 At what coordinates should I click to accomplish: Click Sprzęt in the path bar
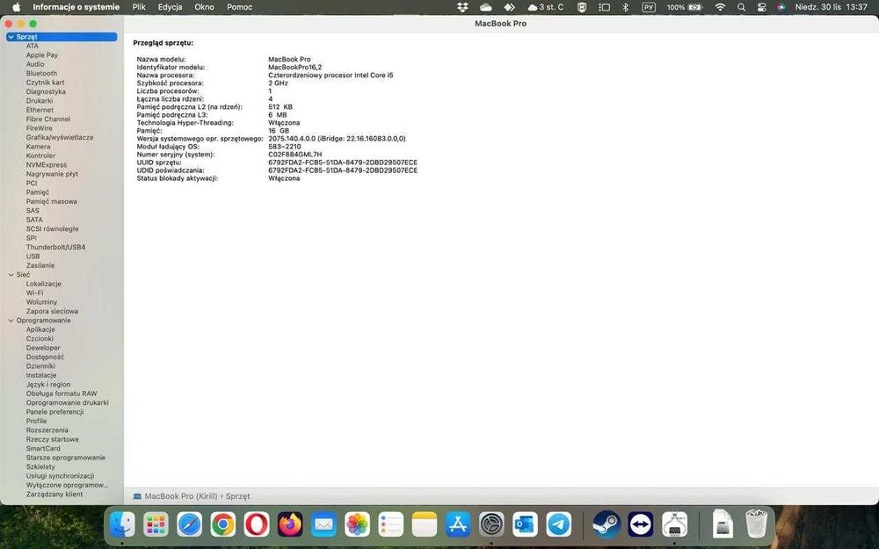pos(237,496)
